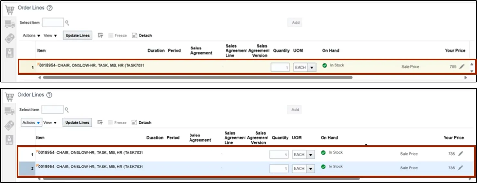The height and width of the screenshot is (183, 477).
Task: Click the scroll-up arrow beside upper screenshot row
Action: [471, 64]
